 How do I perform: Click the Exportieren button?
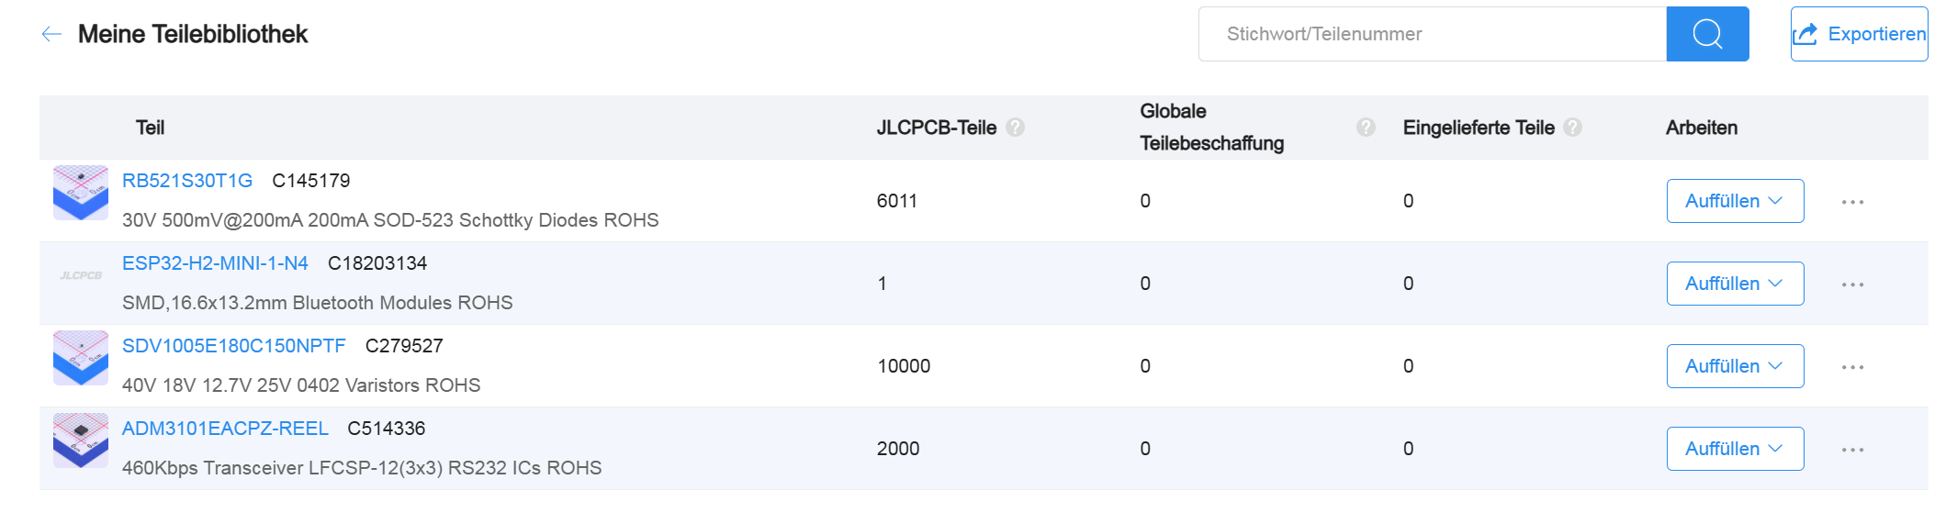coord(1859,34)
